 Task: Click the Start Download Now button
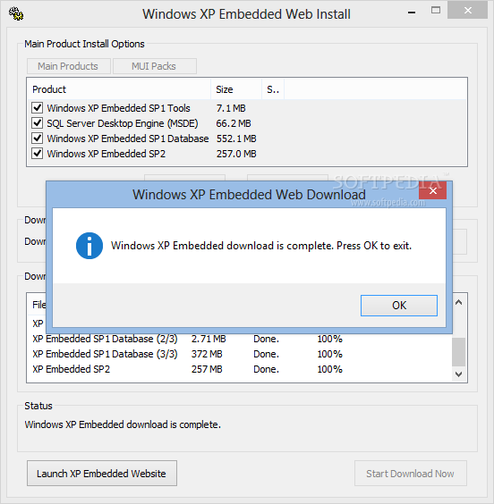[x=411, y=473]
